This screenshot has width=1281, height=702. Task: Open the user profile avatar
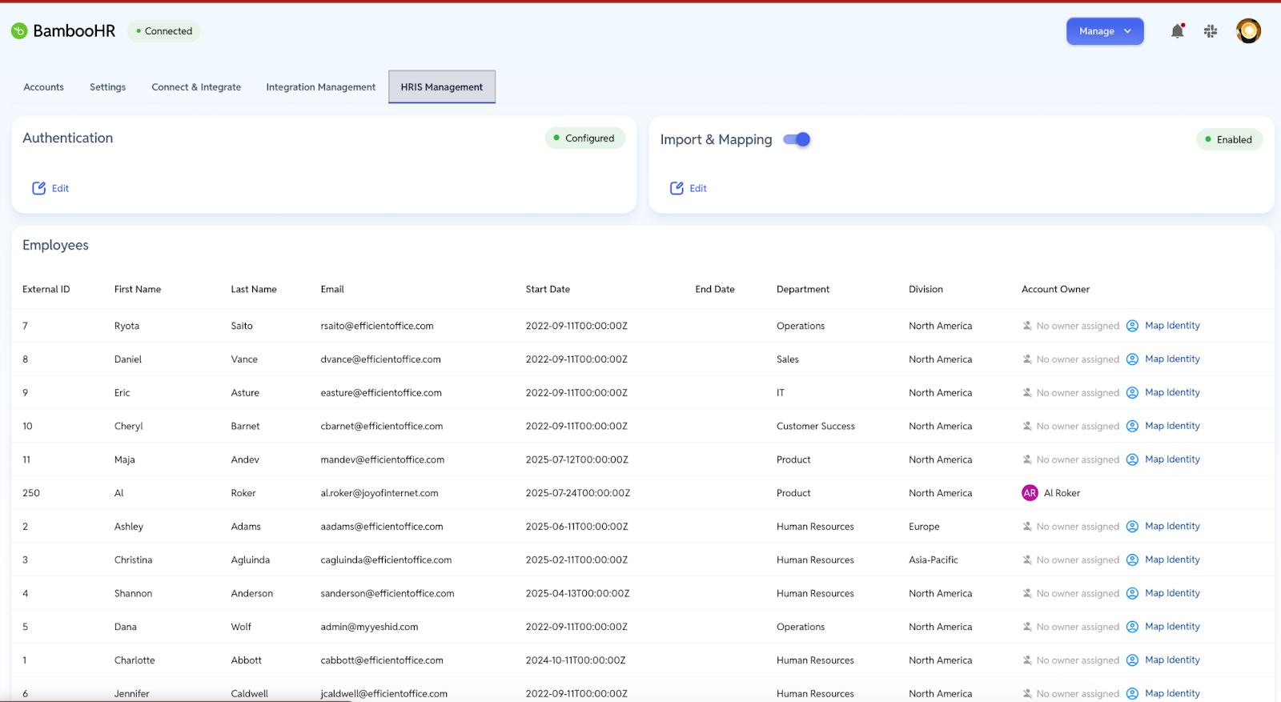click(1248, 31)
